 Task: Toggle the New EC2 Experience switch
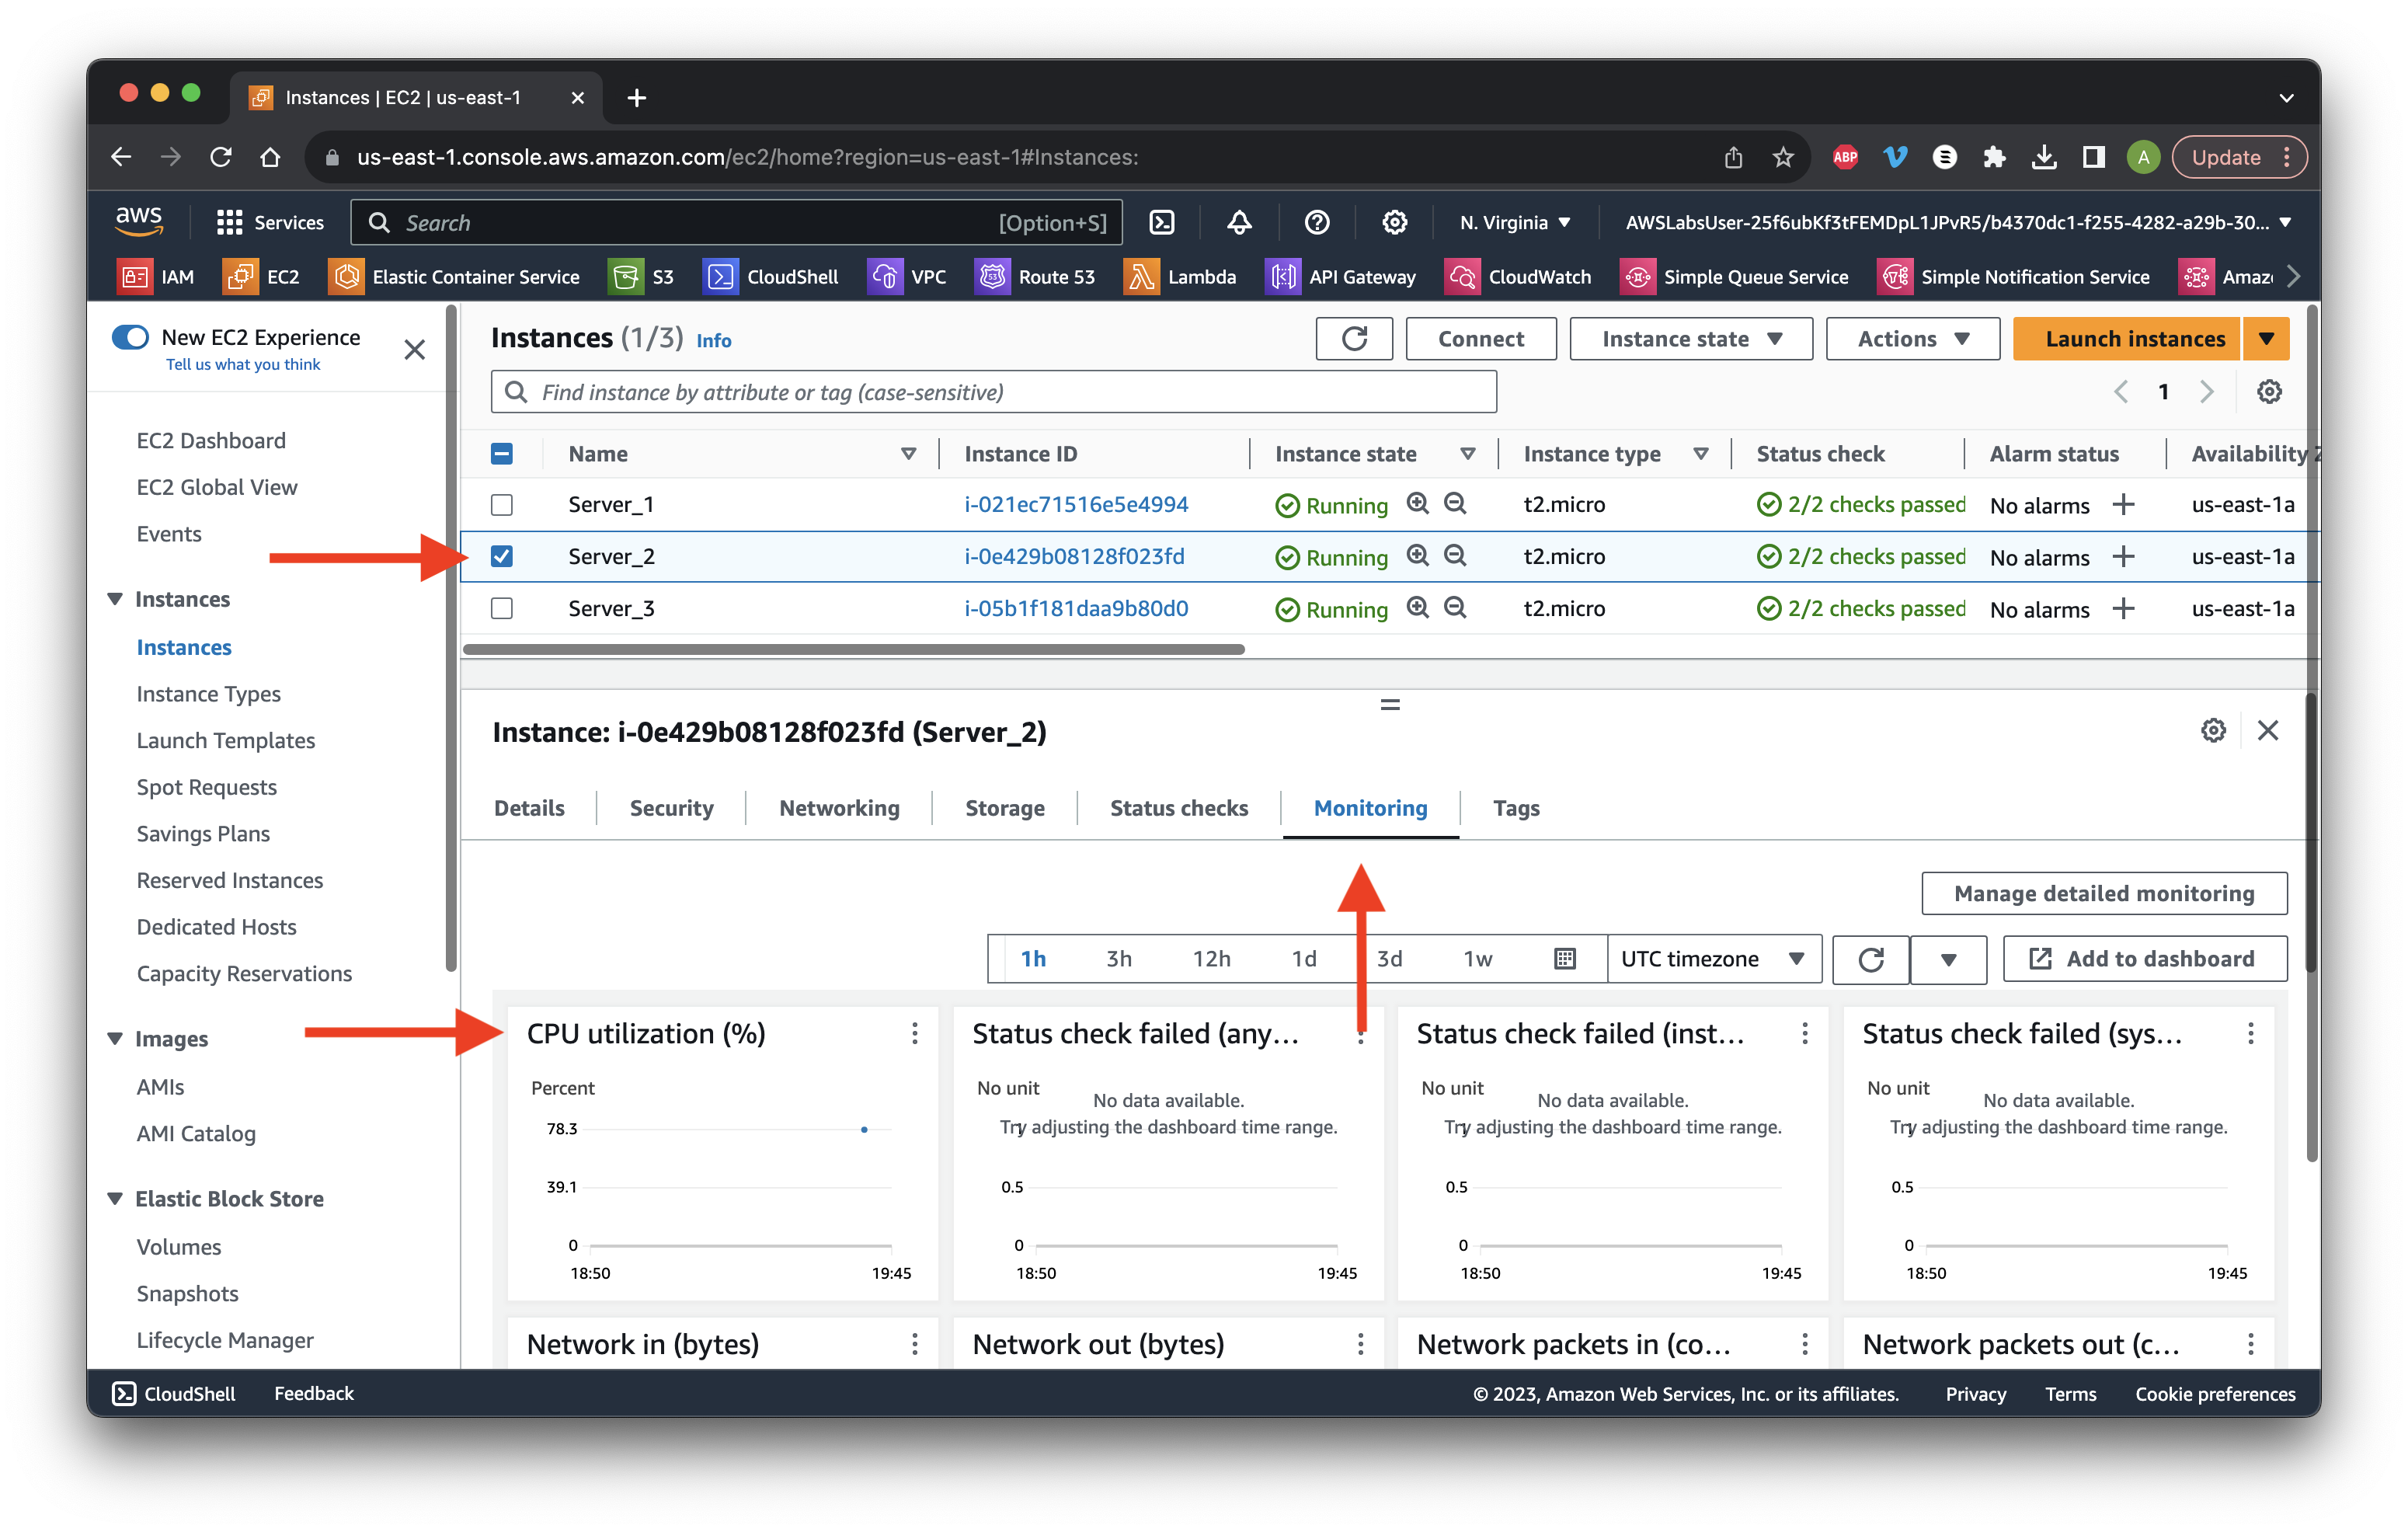click(x=130, y=337)
